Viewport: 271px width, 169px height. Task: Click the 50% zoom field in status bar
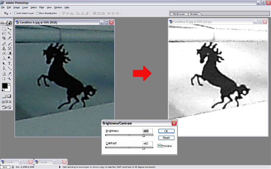5,167
